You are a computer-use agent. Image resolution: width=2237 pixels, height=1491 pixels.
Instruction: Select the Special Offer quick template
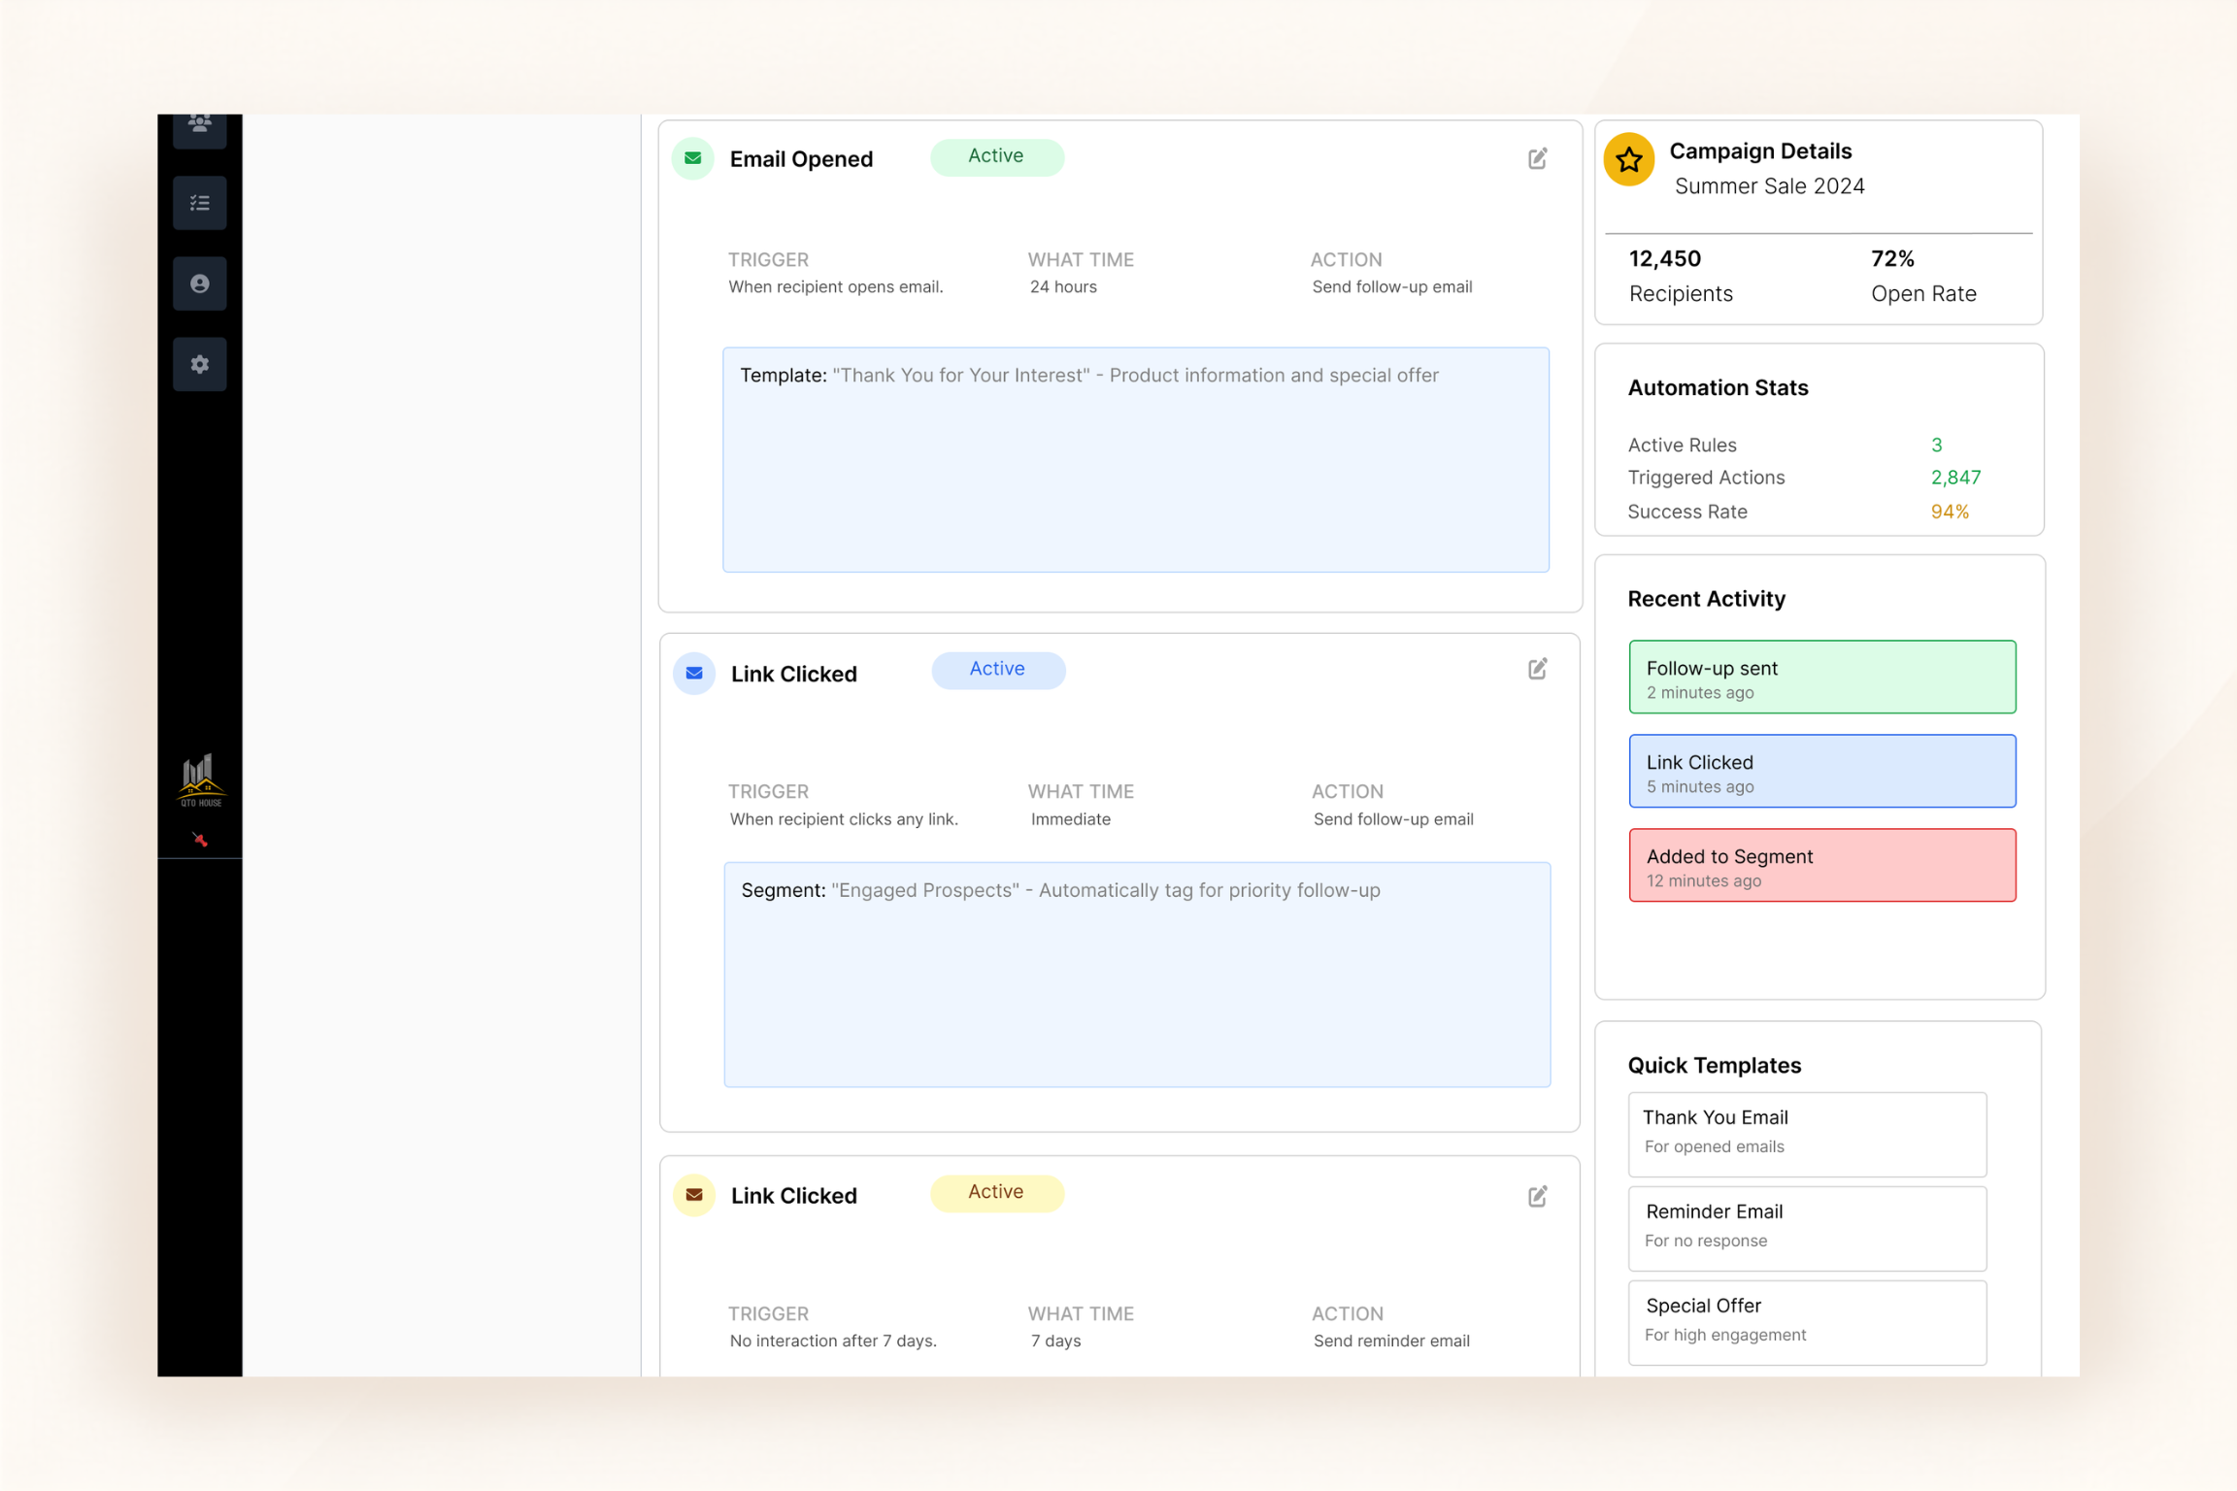tap(1807, 1322)
